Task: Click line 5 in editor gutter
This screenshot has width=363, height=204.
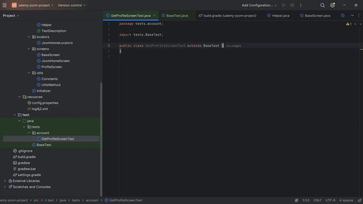Action: click(x=109, y=45)
